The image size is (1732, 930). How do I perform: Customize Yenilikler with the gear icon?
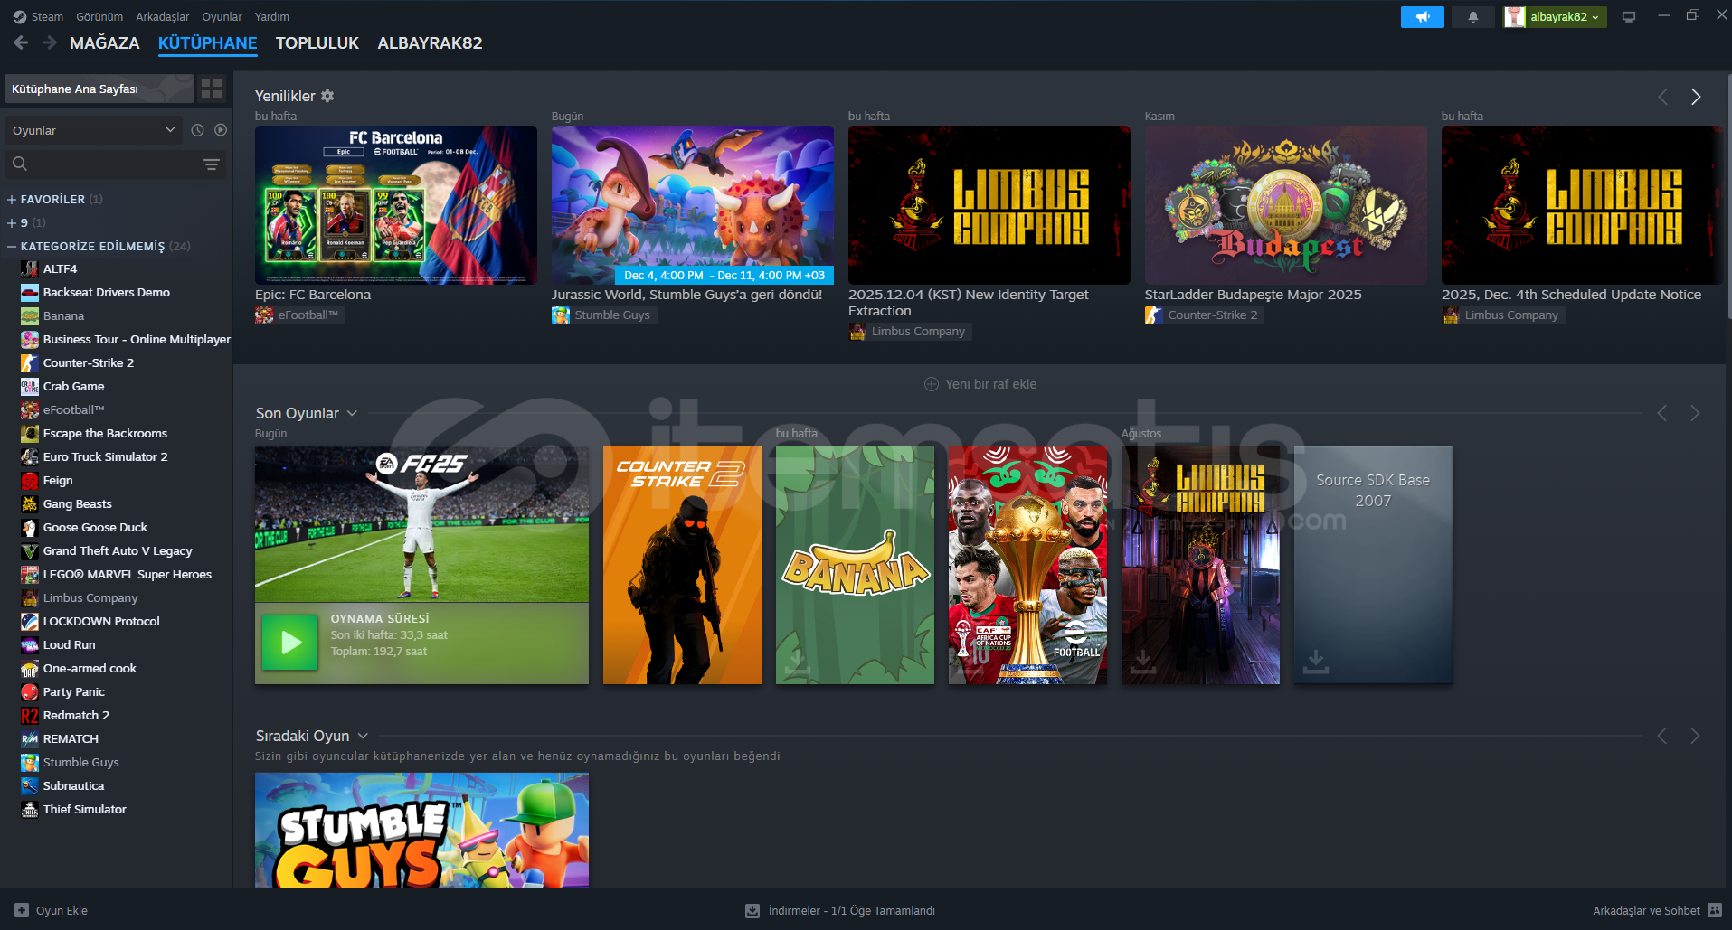[x=327, y=96]
